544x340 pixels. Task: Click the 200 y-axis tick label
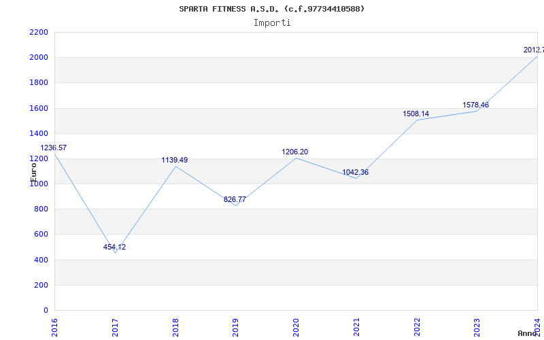tap(41, 285)
